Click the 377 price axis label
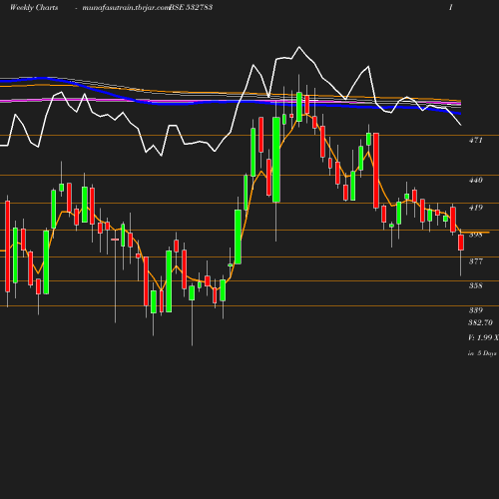This screenshot has width=499, height=499. pos(476,261)
